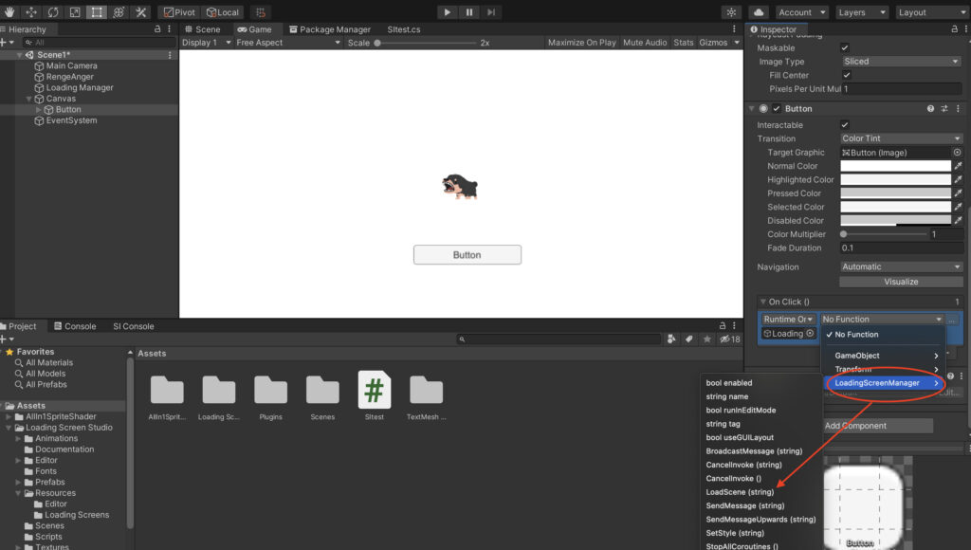Select the Scale tool

75,11
